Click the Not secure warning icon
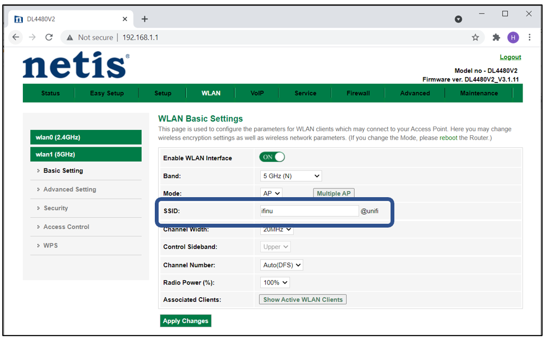 click(70, 37)
